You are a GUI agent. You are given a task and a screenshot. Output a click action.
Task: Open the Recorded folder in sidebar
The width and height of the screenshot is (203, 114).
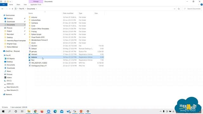click(x=10, y=34)
